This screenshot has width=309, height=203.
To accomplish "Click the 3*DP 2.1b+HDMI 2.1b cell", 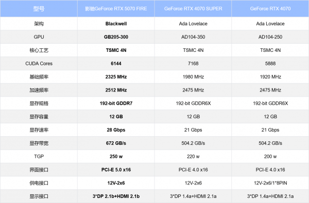I will pyautogui.click(x=116, y=196).
